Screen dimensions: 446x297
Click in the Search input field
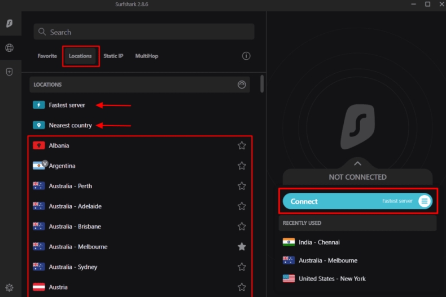coord(144,32)
